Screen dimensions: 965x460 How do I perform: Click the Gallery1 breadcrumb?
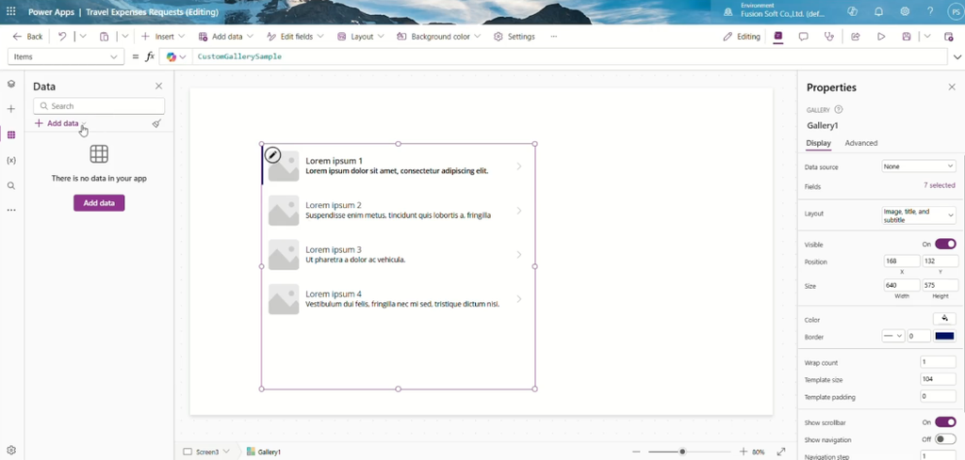pos(264,452)
